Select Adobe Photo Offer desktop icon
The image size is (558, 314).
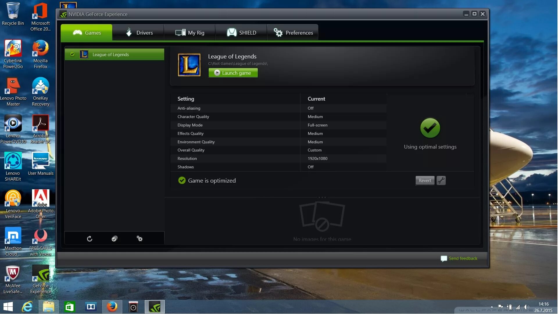(x=40, y=204)
